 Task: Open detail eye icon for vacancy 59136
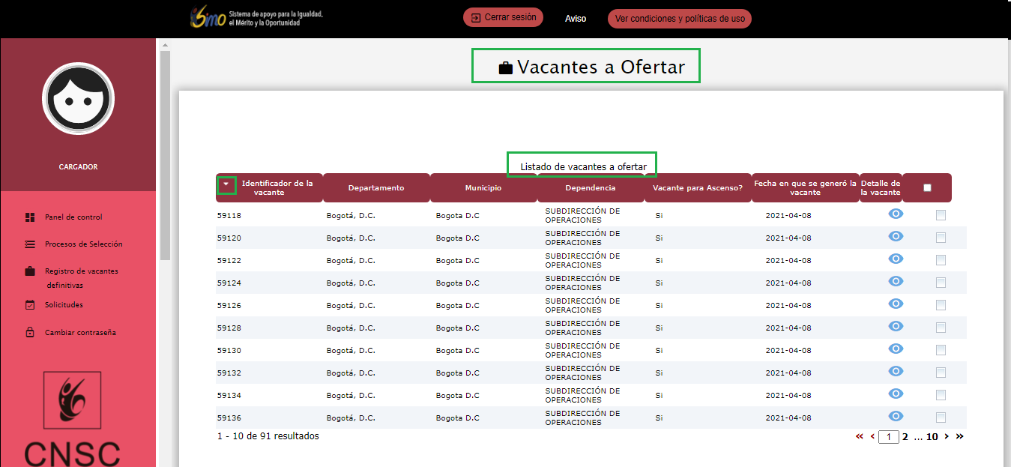click(x=895, y=417)
